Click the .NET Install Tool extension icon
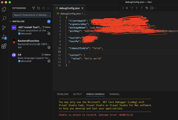 (14, 28)
